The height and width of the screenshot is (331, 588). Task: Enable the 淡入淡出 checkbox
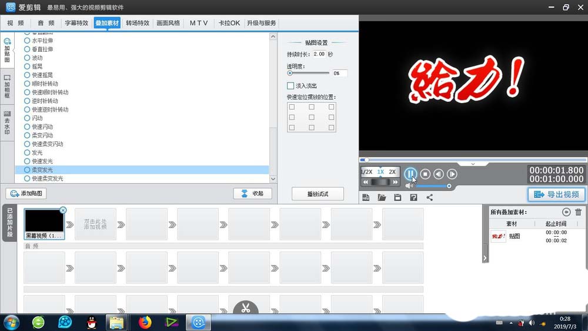tap(290, 85)
